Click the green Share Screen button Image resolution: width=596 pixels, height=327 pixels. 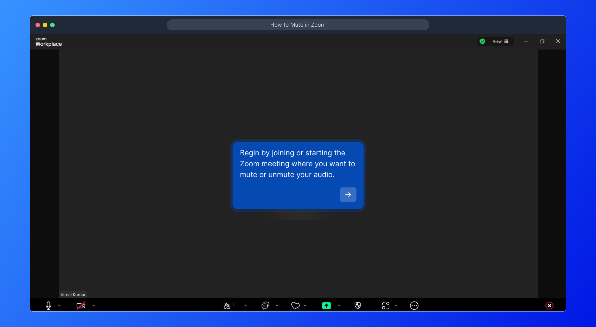tap(326, 306)
